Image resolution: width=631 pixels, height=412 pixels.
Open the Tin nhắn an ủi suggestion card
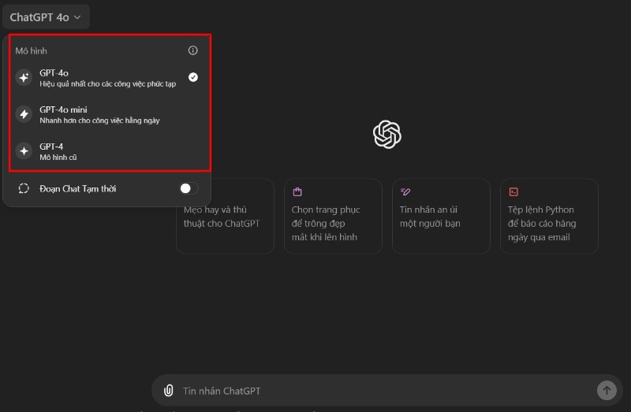tap(441, 217)
